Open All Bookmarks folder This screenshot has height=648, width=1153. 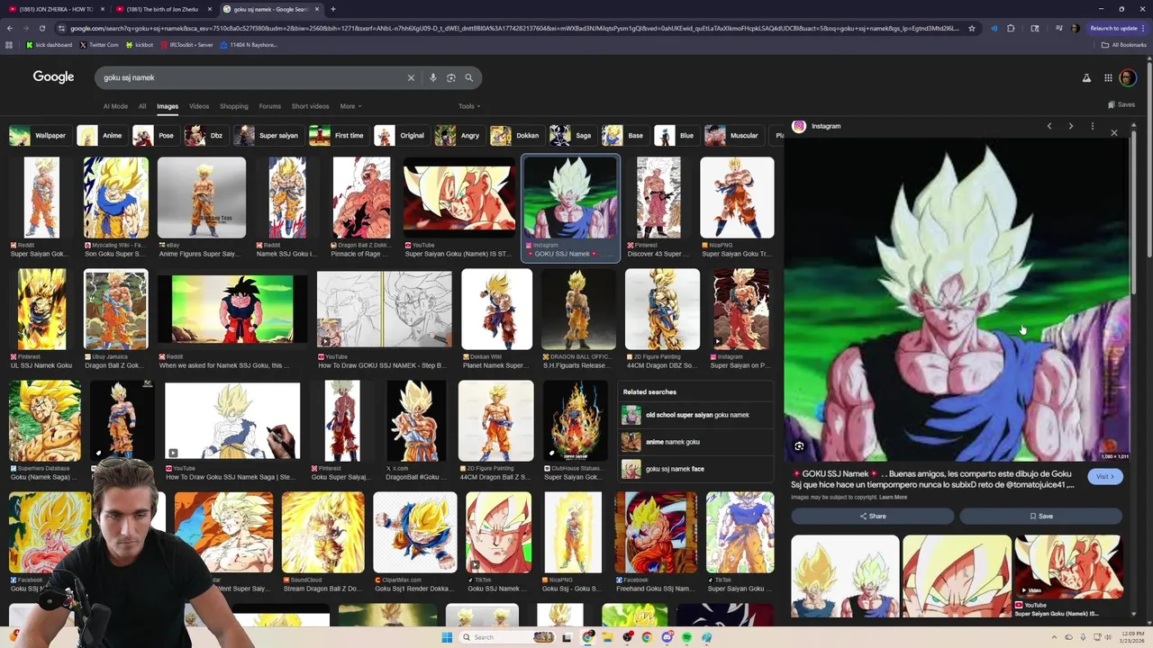pyautogui.click(x=1125, y=45)
